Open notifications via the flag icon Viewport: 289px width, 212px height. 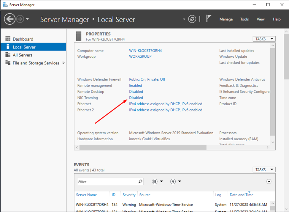tap(209, 18)
